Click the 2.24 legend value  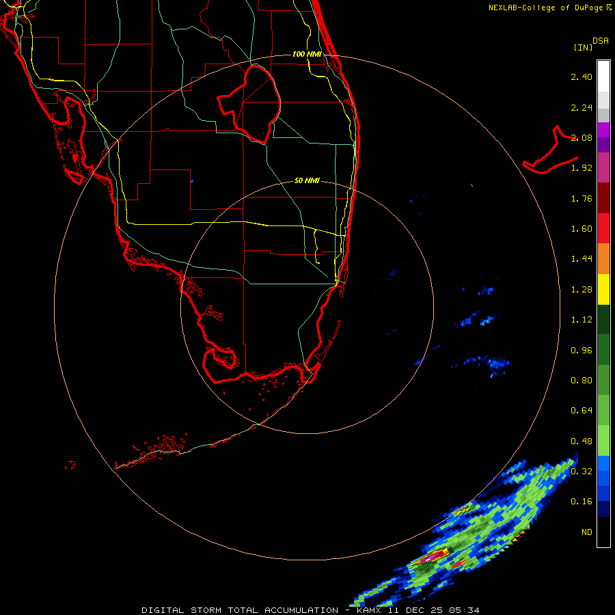point(582,107)
